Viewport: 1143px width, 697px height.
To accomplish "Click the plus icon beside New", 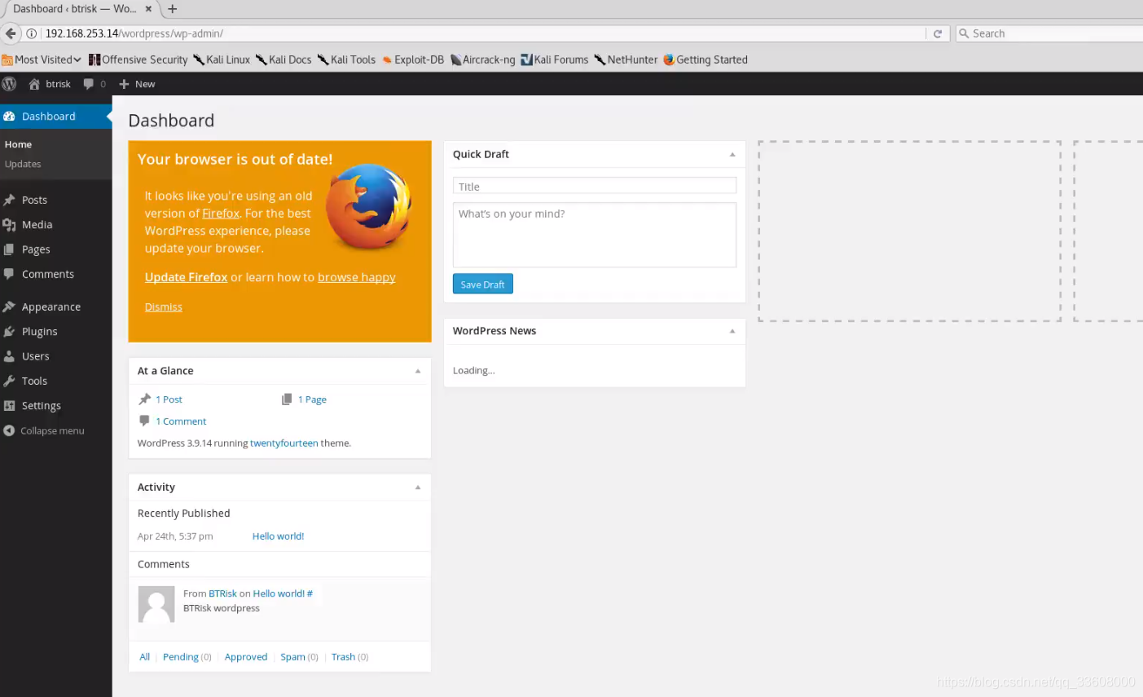I will (x=124, y=84).
